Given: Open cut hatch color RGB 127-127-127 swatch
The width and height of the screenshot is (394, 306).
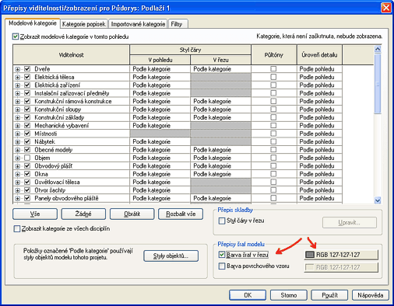Looking at the screenshot, I should (x=341, y=255).
